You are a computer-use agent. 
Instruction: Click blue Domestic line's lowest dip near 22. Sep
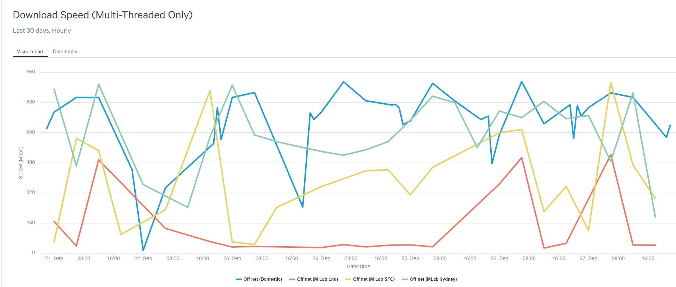pyautogui.click(x=143, y=250)
